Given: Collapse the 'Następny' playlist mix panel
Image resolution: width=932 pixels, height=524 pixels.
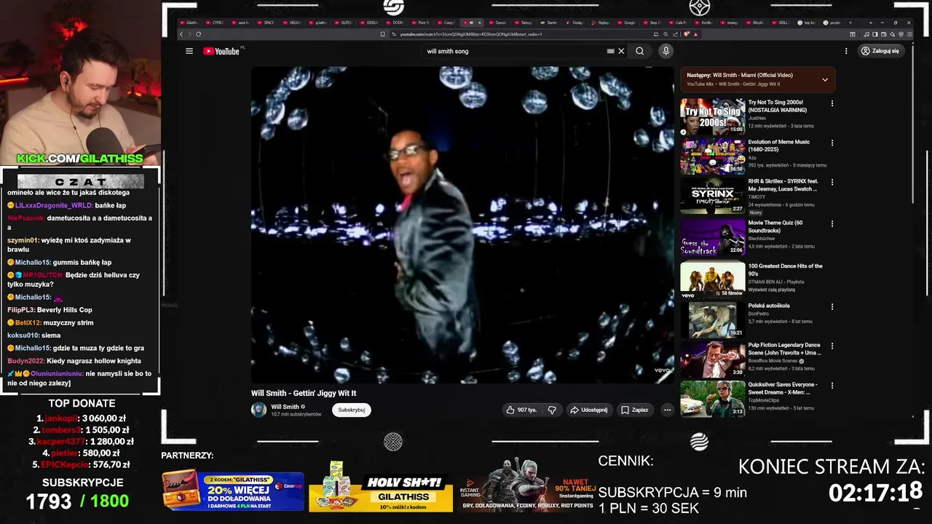Looking at the screenshot, I should tap(825, 79).
